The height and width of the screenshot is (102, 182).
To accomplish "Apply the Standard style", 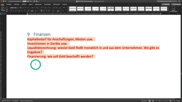I will pyautogui.click(x=73, y=9).
